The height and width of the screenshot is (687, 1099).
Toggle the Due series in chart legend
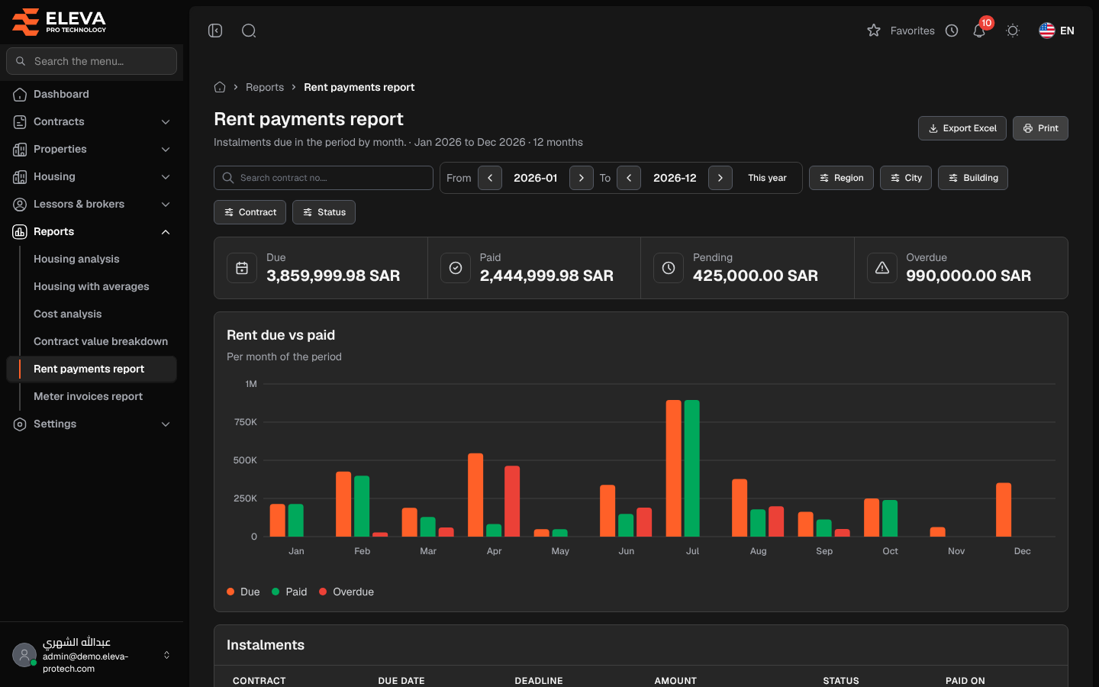[x=243, y=592]
